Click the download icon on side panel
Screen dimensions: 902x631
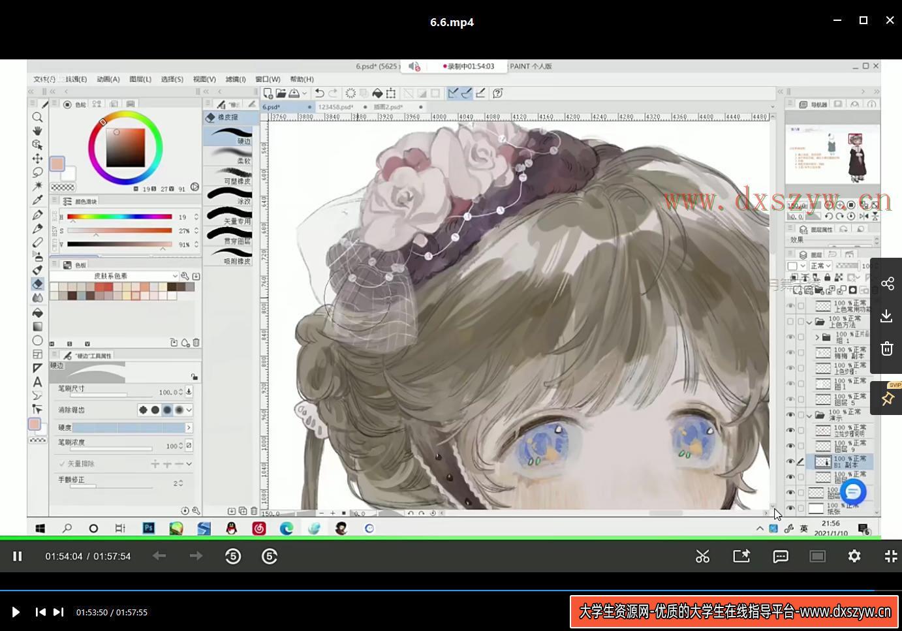(x=887, y=316)
